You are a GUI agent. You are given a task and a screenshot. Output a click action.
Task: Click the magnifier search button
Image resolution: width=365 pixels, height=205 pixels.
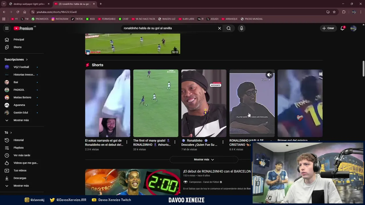click(229, 28)
